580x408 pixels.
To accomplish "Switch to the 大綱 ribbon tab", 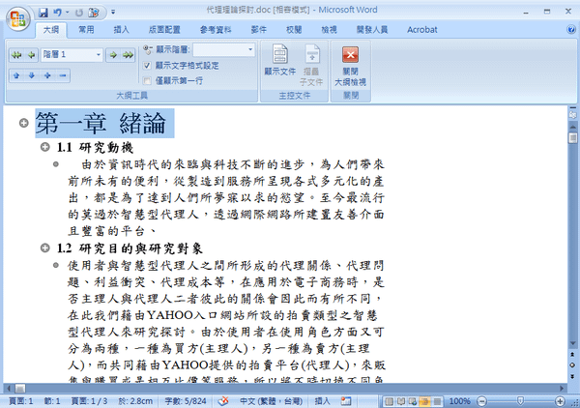I will pyautogui.click(x=51, y=30).
